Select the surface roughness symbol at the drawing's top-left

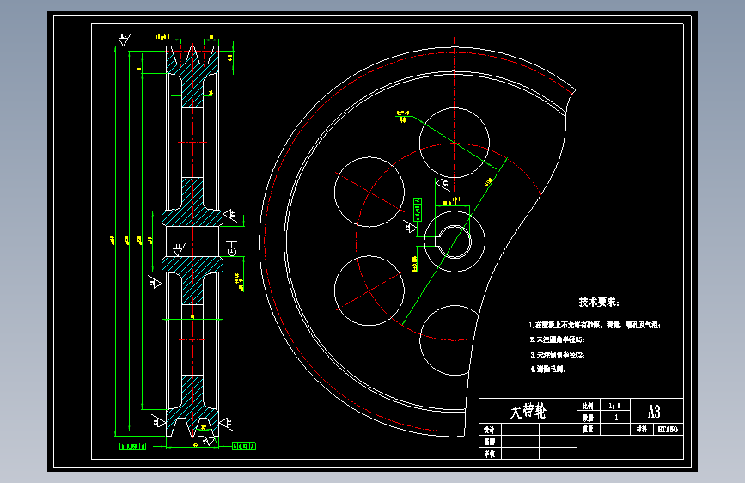pos(125,39)
